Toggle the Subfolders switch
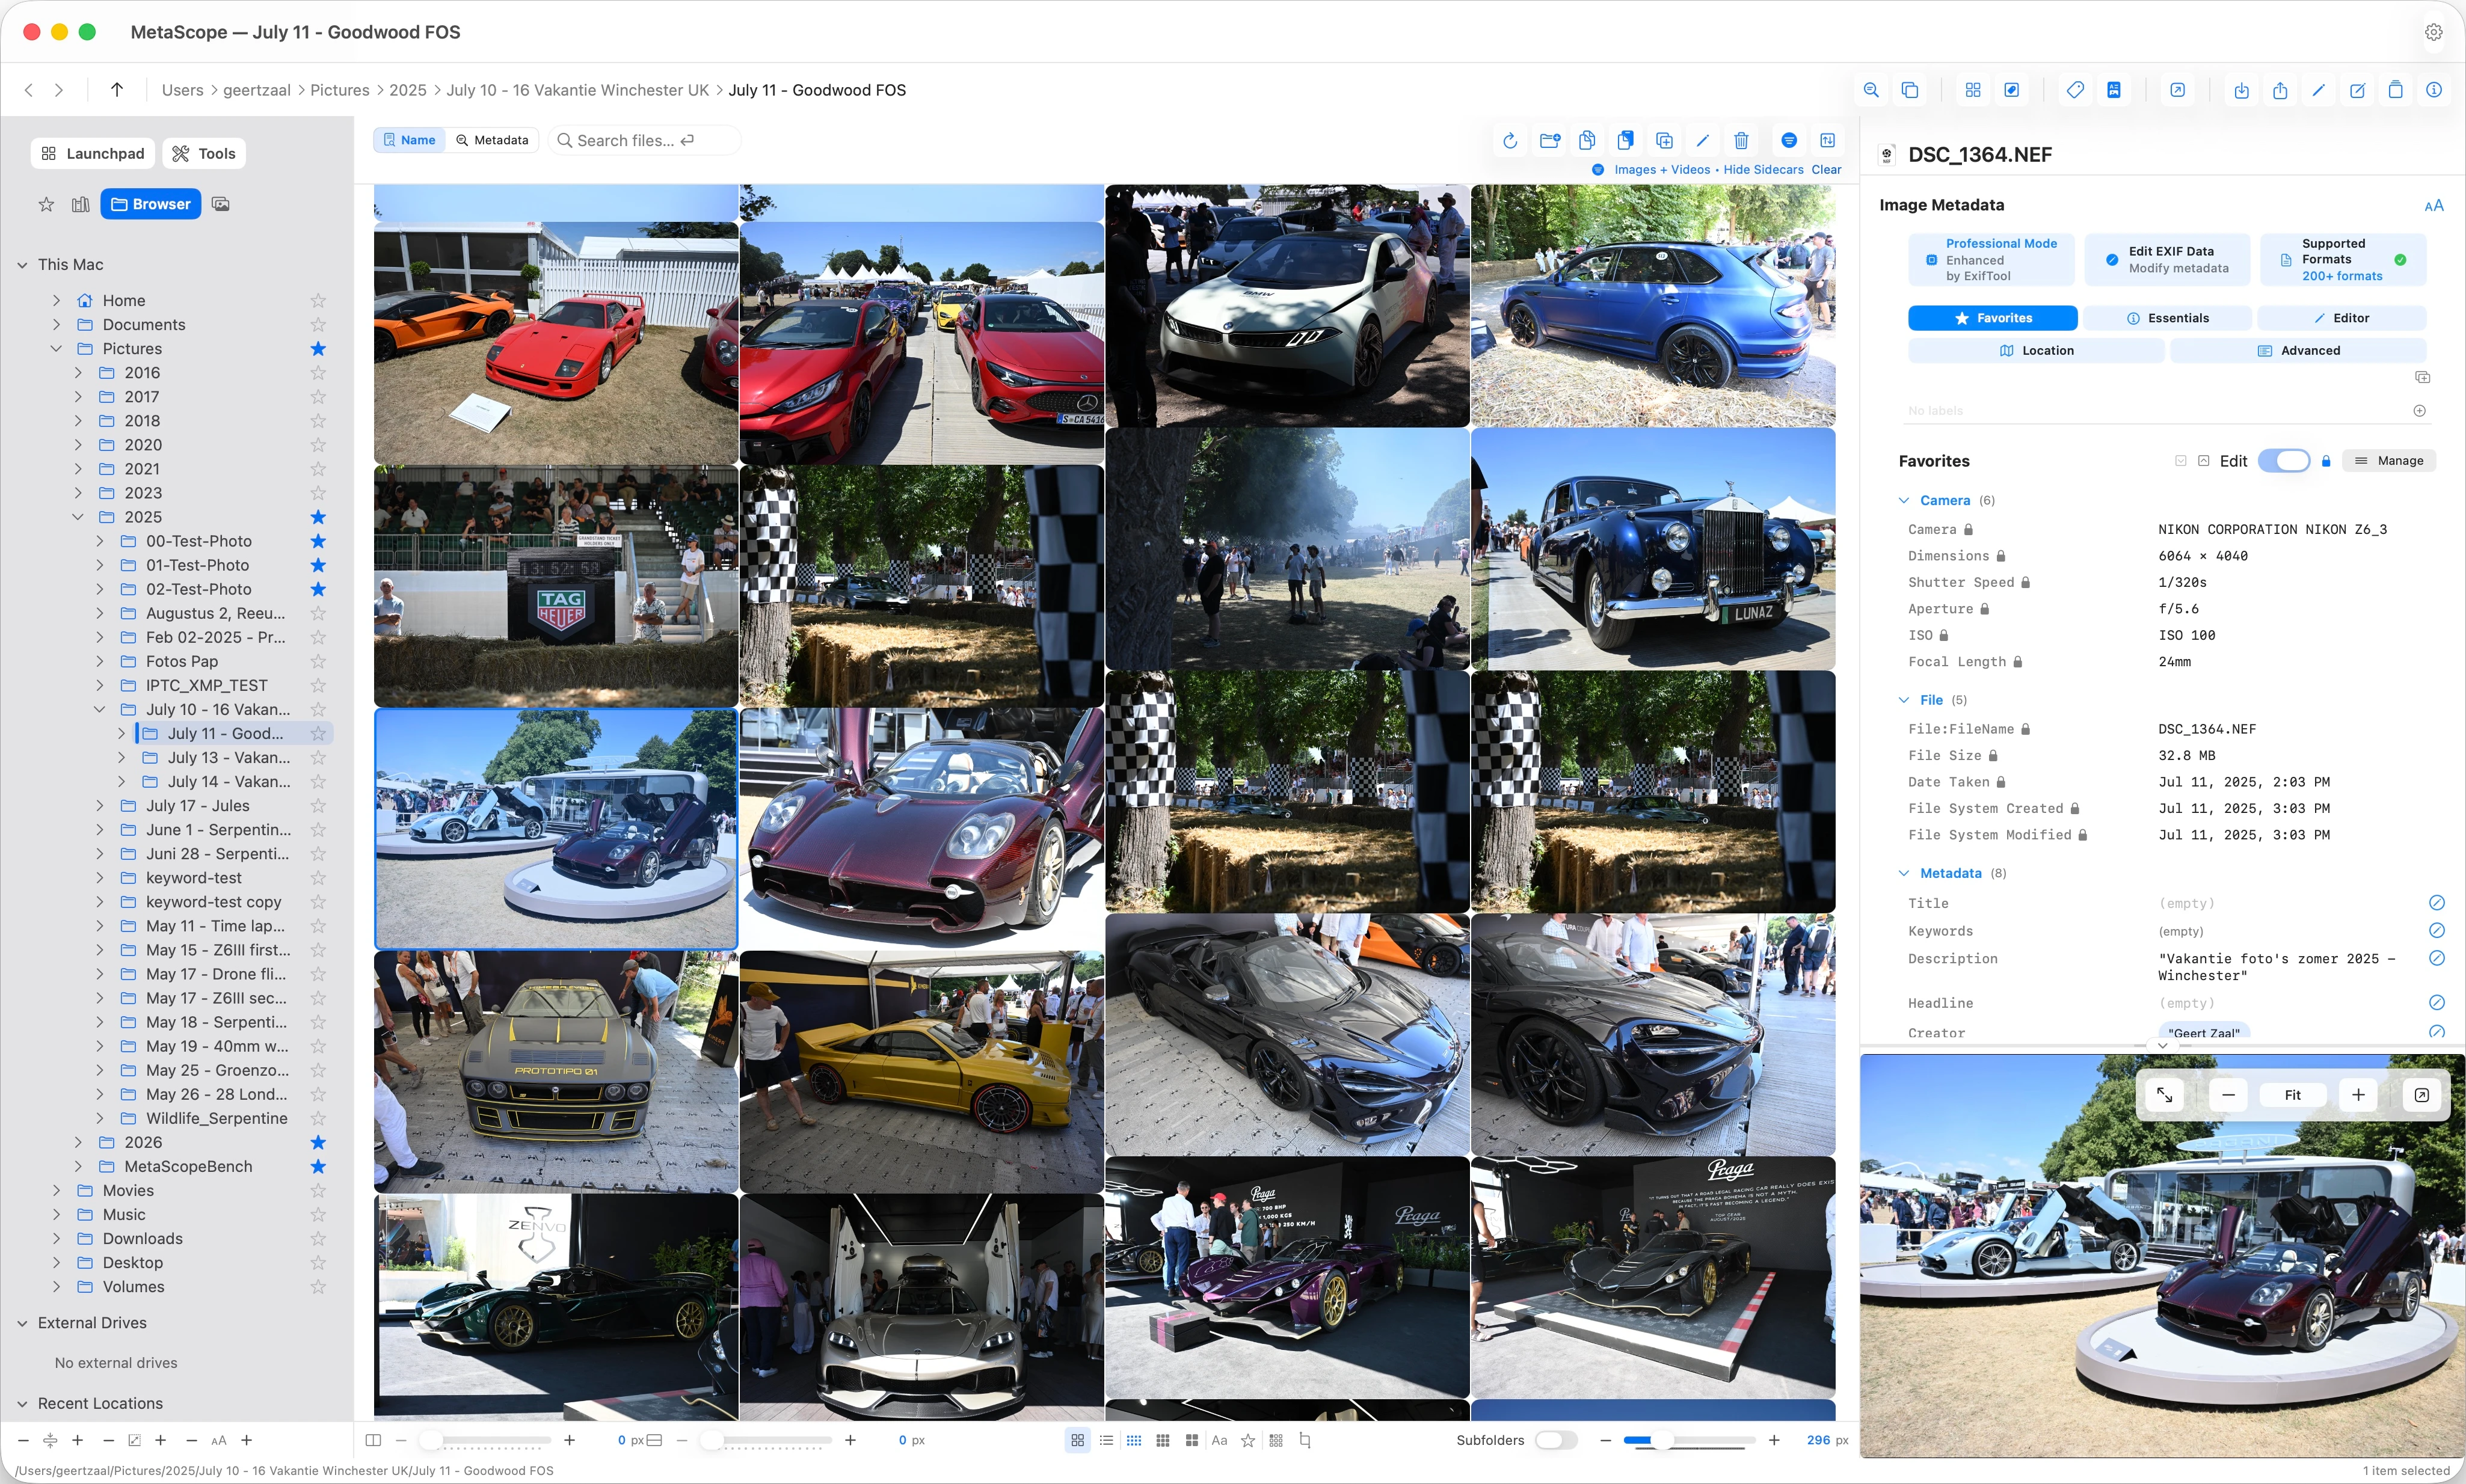2466x1484 pixels. click(1556, 1440)
